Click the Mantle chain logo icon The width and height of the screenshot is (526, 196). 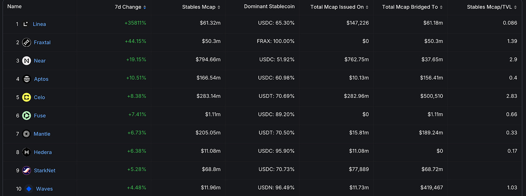coord(26,134)
